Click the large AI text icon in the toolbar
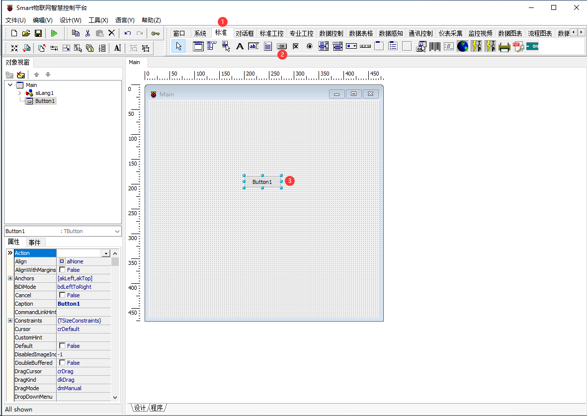This screenshot has width=587, height=416. coord(117,48)
